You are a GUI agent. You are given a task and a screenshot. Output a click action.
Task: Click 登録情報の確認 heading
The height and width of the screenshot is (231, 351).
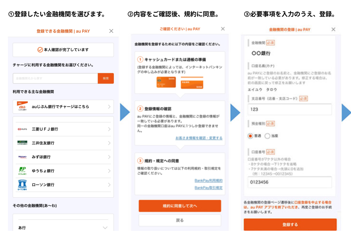pos(158,109)
